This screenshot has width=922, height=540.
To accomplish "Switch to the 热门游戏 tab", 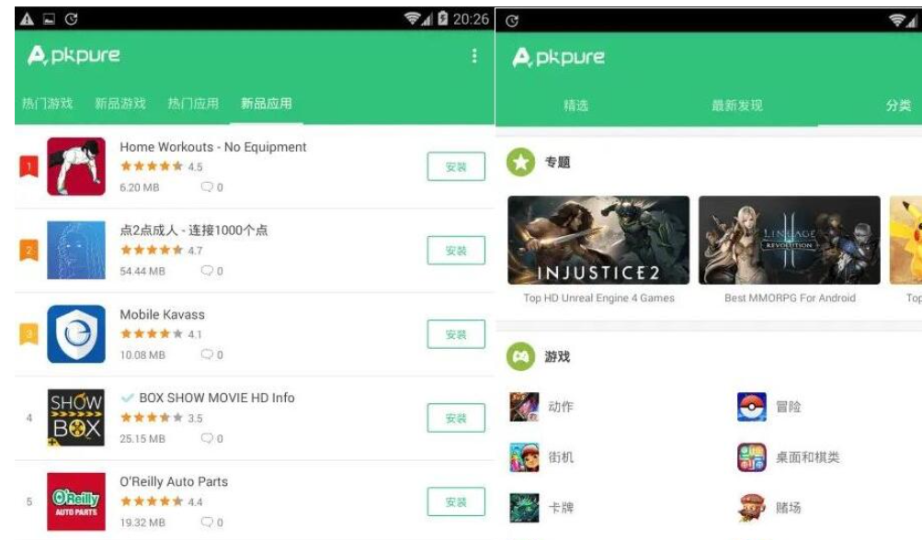I will click(47, 104).
